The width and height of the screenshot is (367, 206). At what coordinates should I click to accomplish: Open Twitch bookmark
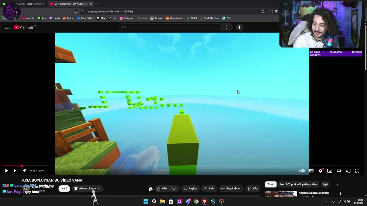pyautogui.click(x=54, y=18)
